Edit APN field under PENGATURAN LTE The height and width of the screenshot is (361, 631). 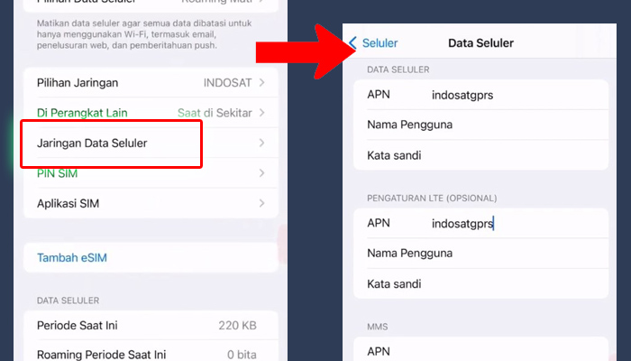pos(480,223)
